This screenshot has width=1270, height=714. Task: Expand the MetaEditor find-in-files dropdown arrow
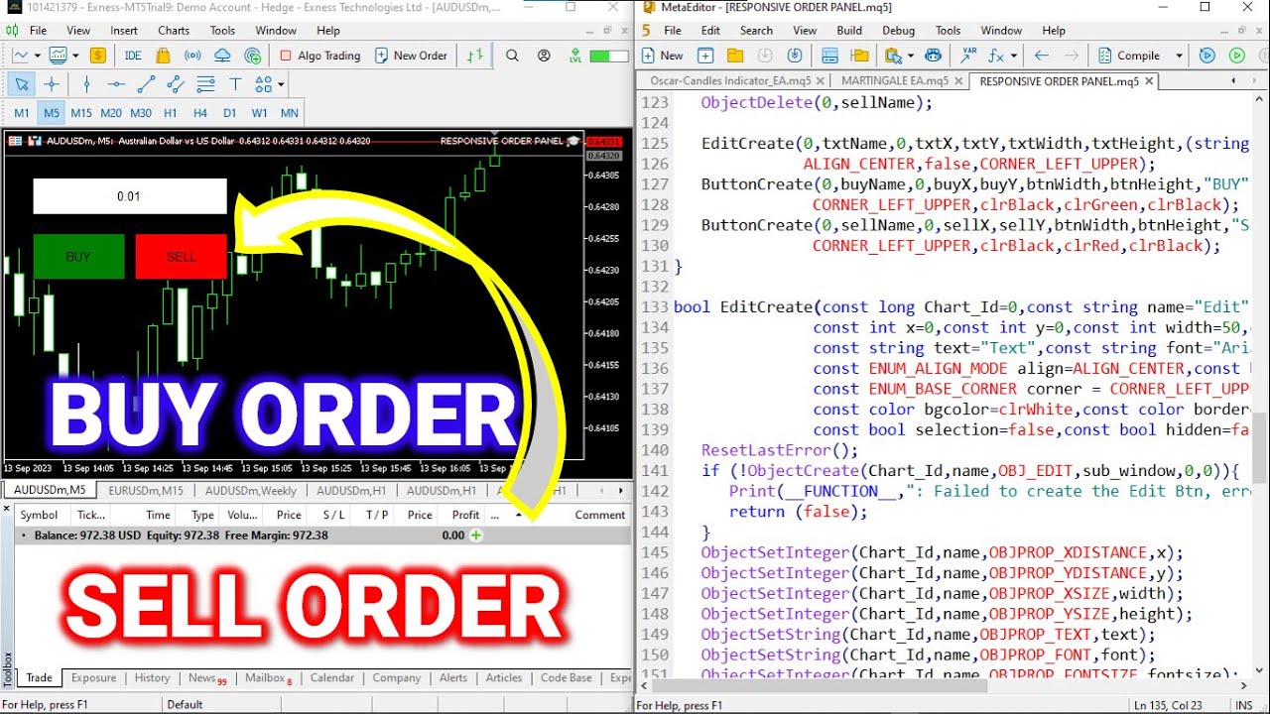pyautogui.click(x=909, y=56)
